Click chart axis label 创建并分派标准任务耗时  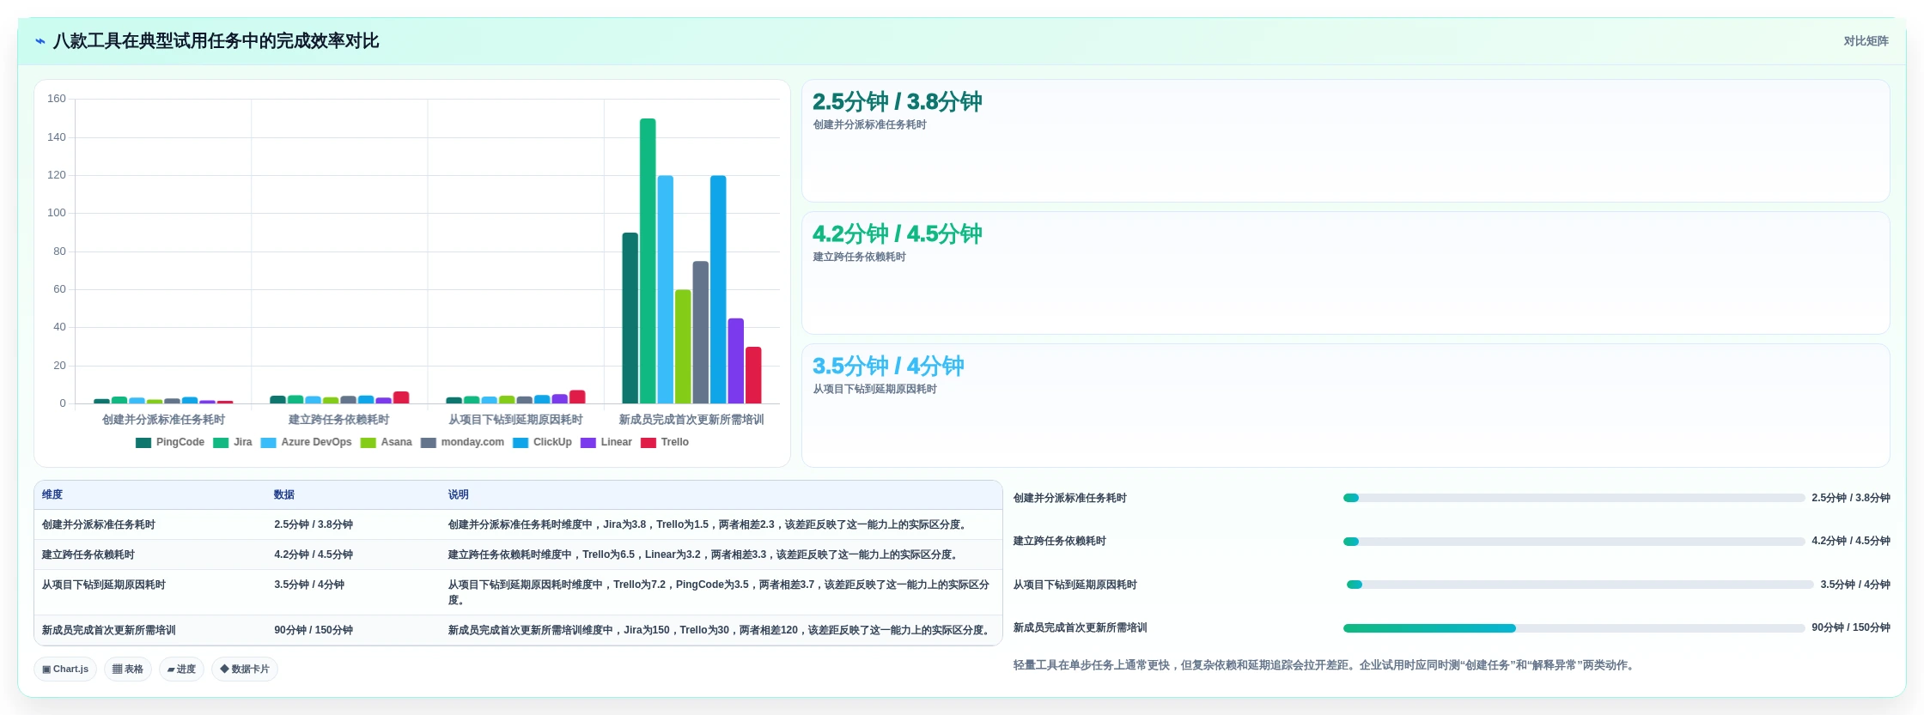(x=163, y=420)
